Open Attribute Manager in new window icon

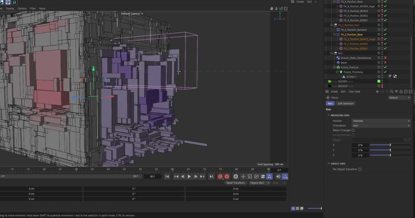tap(411, 92)
